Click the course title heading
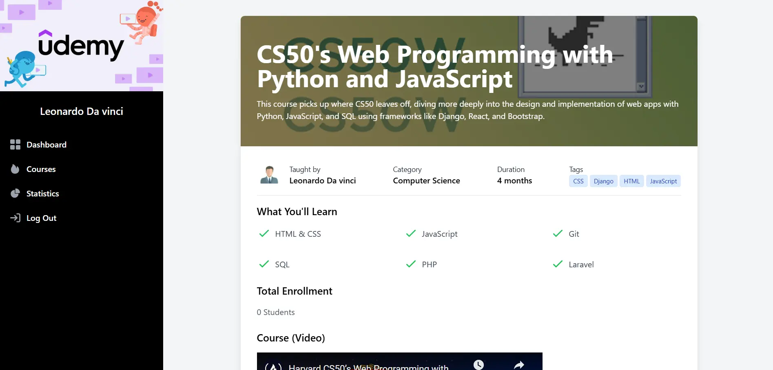Viewport: 773px width, 370px height. point(435,66)
